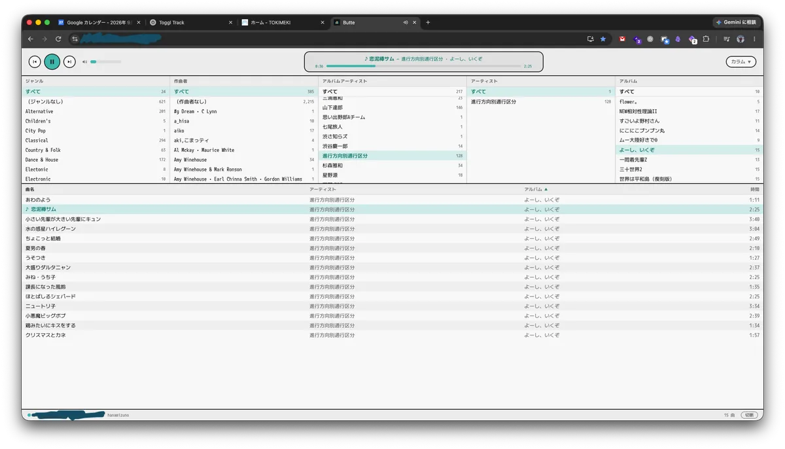The width and height of the screenshot is (785, 449).
Task: Switch to the ホーム - TOKIMEKI tab
Action: (283, 22)
